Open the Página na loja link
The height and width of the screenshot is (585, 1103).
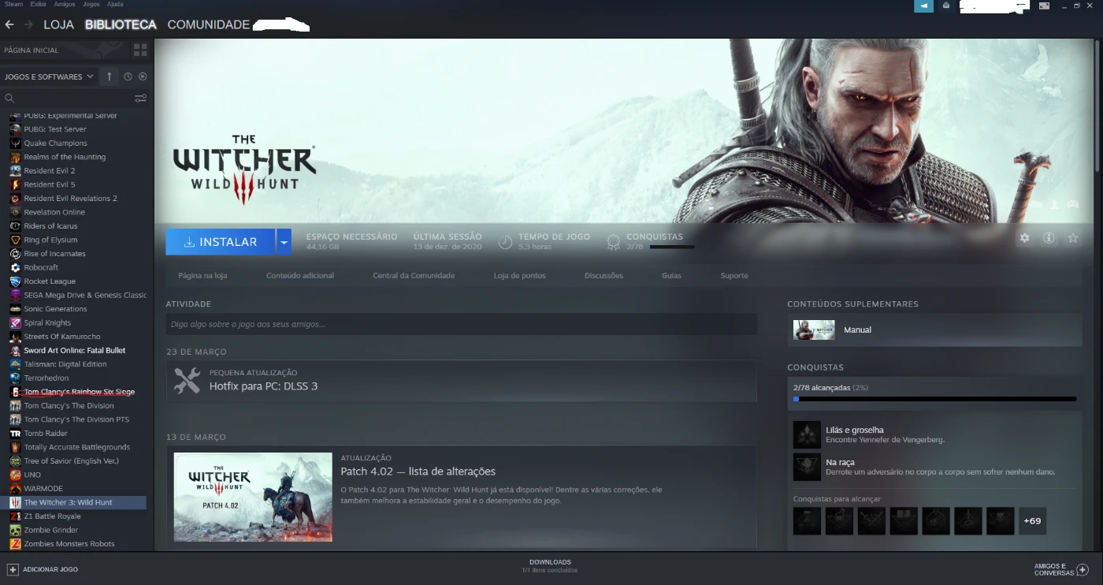point(202,275)
